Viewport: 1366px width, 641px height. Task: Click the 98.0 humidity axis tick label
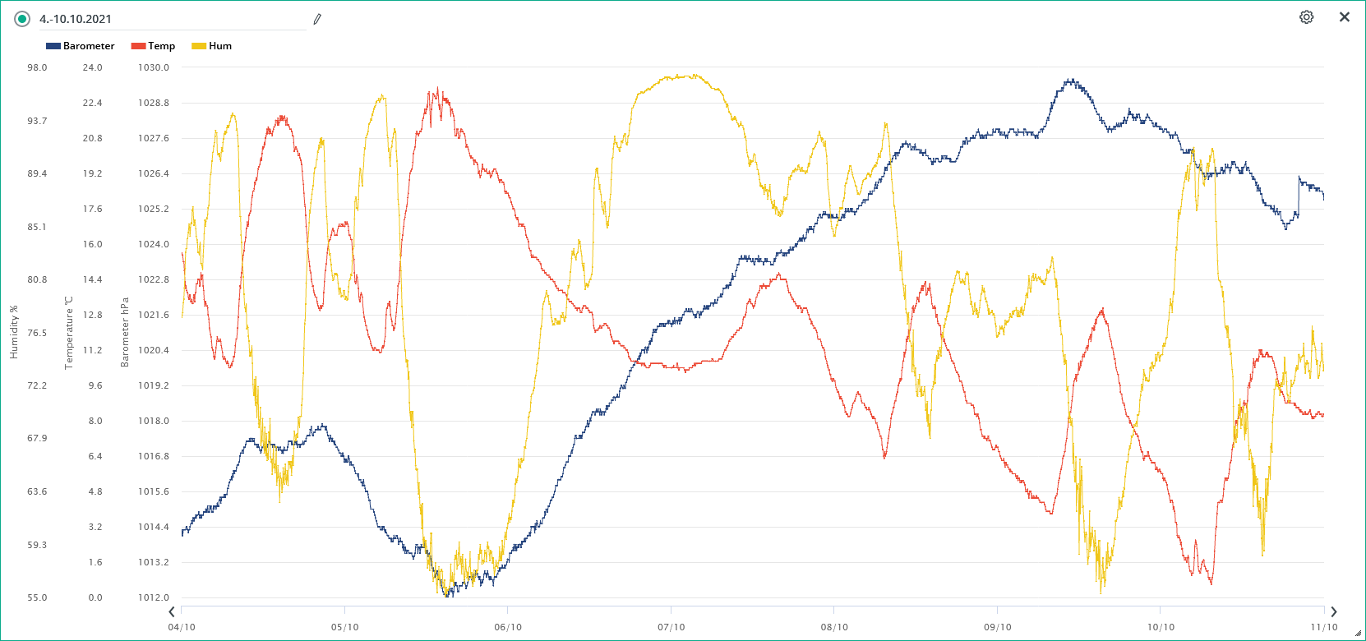click(37, 67)
